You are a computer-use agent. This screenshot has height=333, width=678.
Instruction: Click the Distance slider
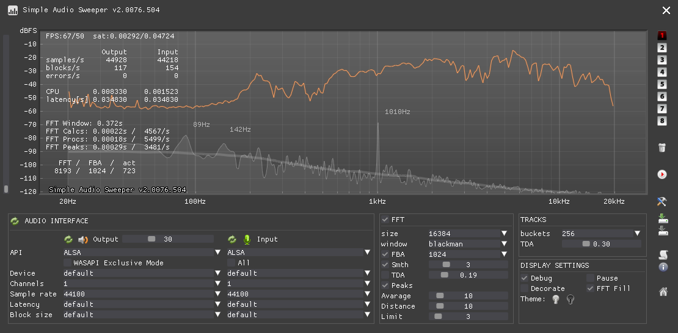(468, 306)
